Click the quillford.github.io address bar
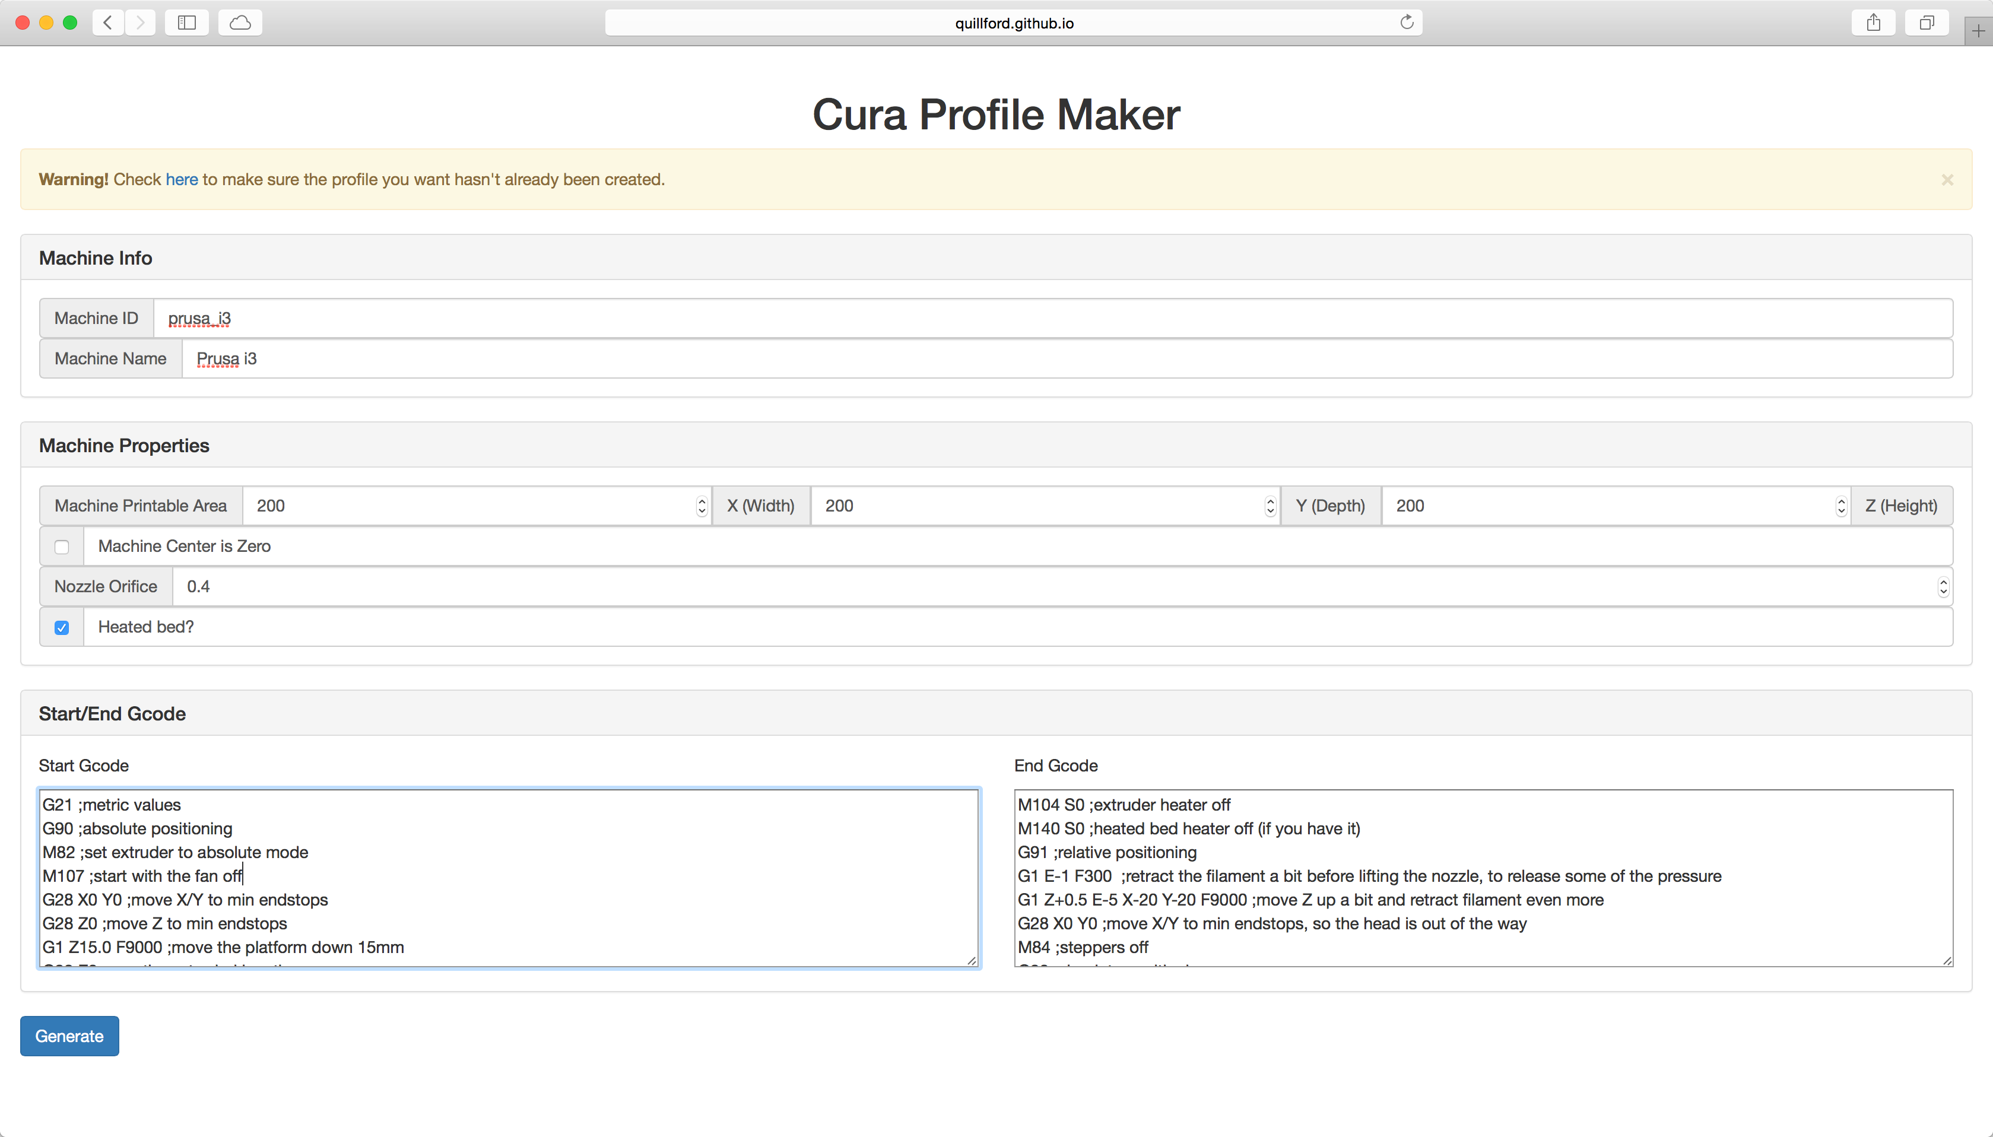1993x1137 pixels. pos(1013,23)
